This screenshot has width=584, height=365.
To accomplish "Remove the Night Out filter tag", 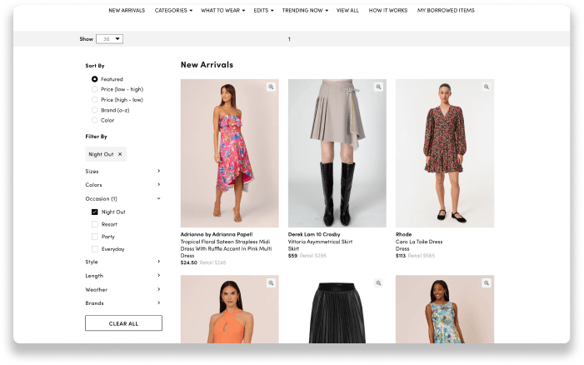I will 120,154.
